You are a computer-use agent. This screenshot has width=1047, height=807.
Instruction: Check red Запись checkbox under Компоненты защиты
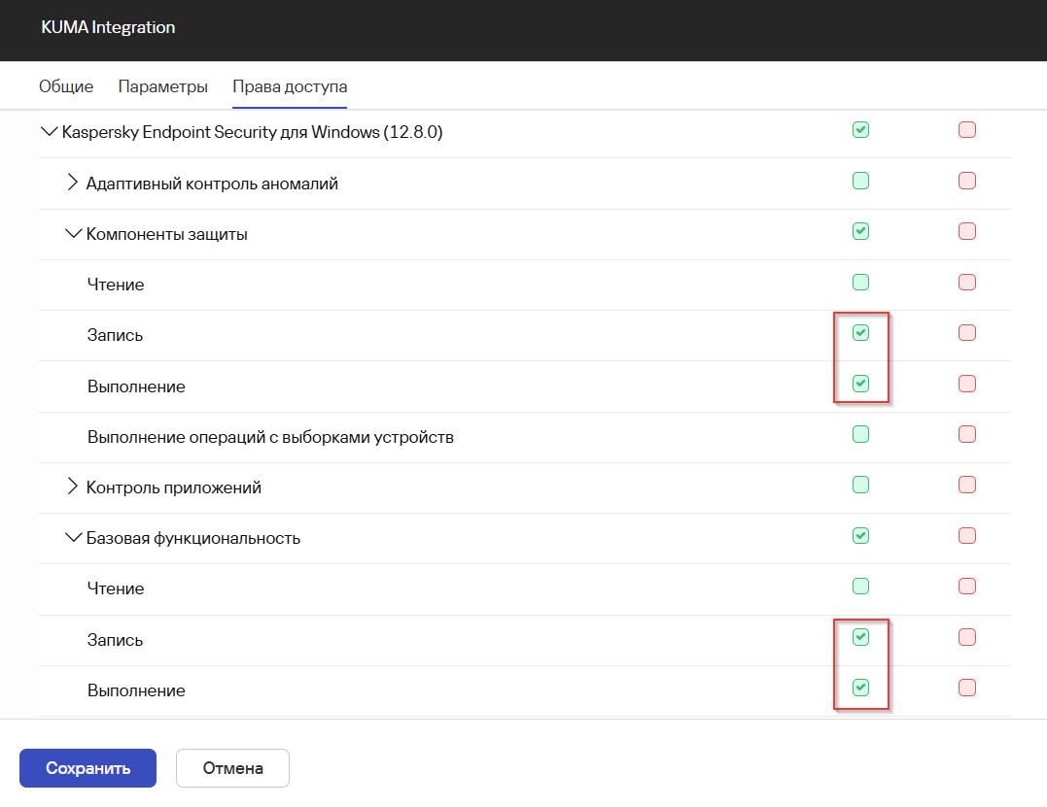coord(967,333)
